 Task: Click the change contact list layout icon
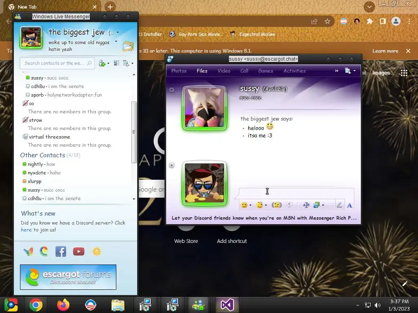[116, 63]
